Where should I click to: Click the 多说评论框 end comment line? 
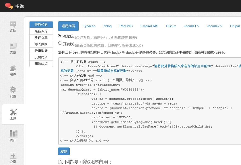[81, 75]
